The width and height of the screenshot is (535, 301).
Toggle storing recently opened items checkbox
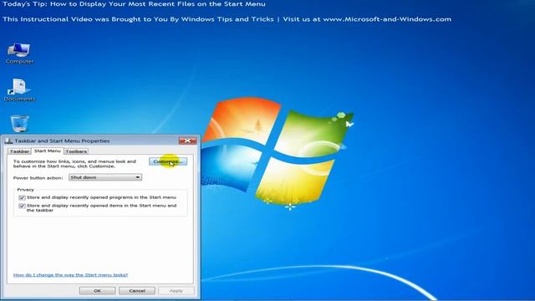click(23, 206)
